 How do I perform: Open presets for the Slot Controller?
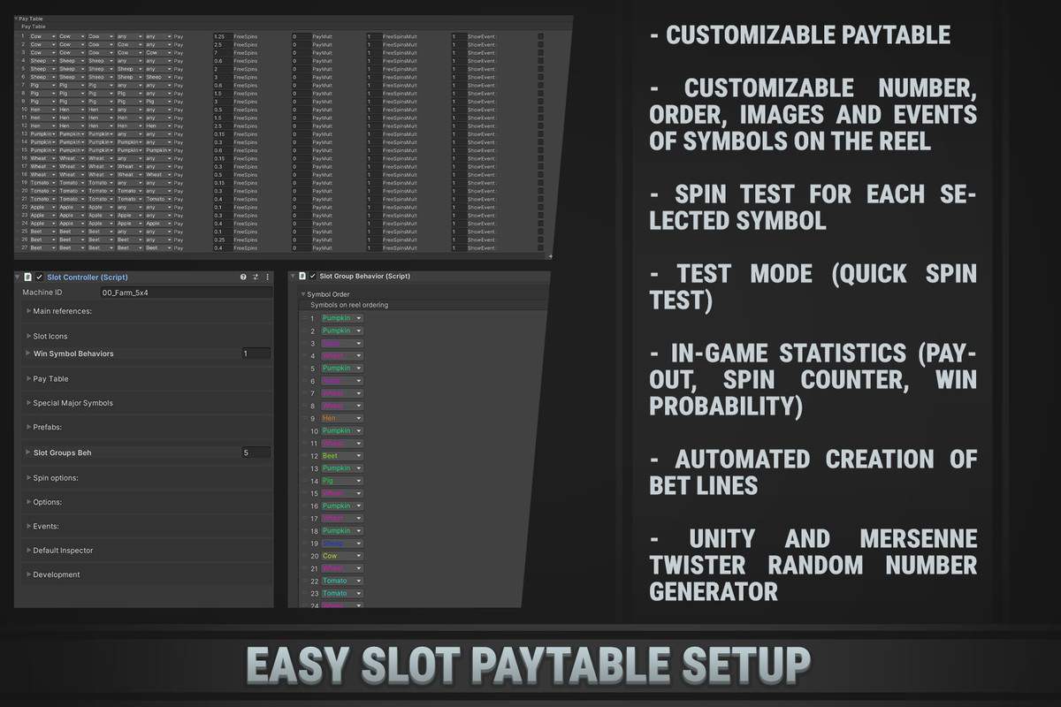(x=255, y=277)
